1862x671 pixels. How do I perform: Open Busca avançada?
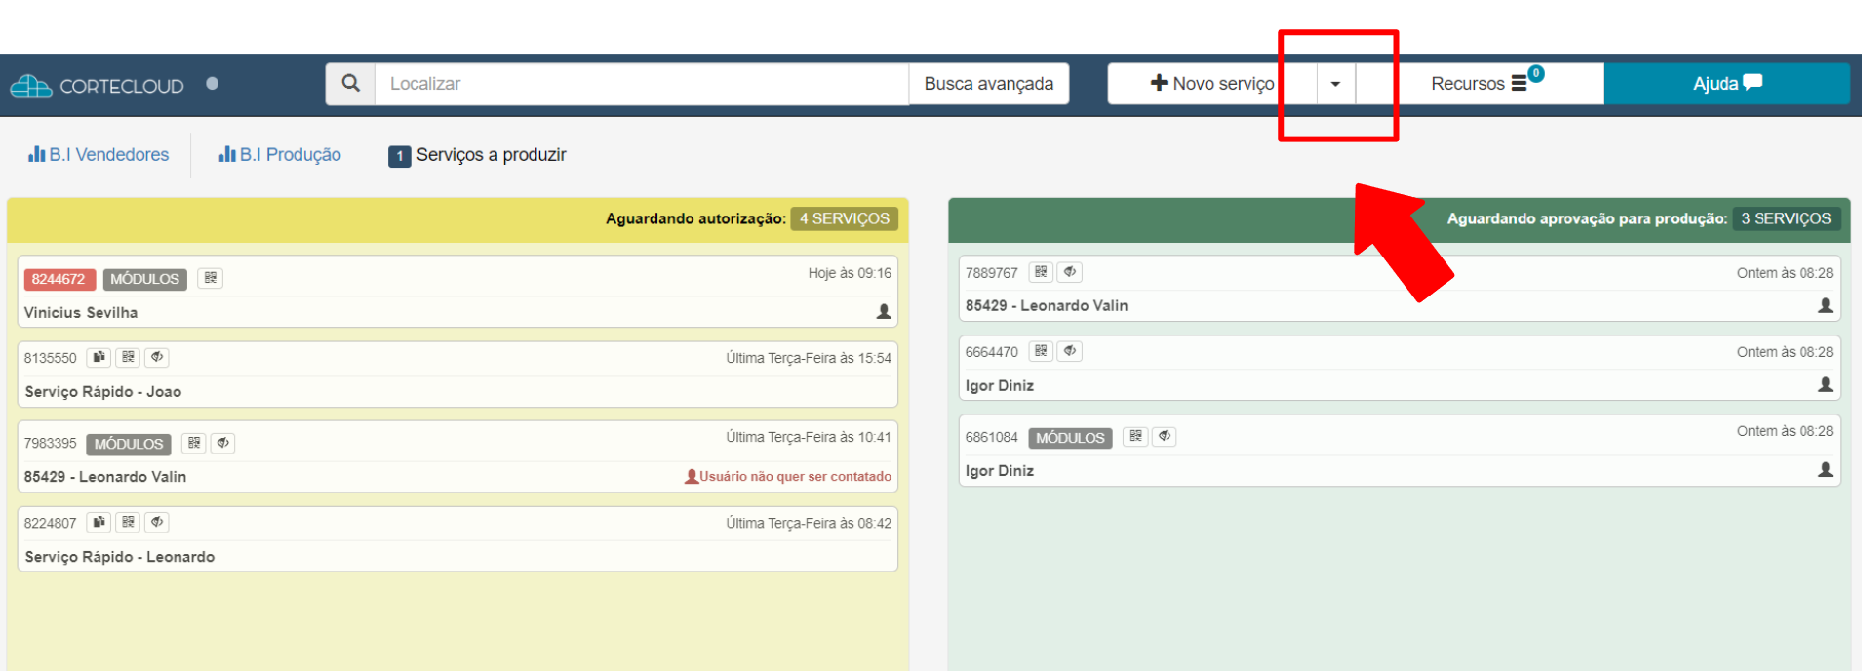coord(989,84)
